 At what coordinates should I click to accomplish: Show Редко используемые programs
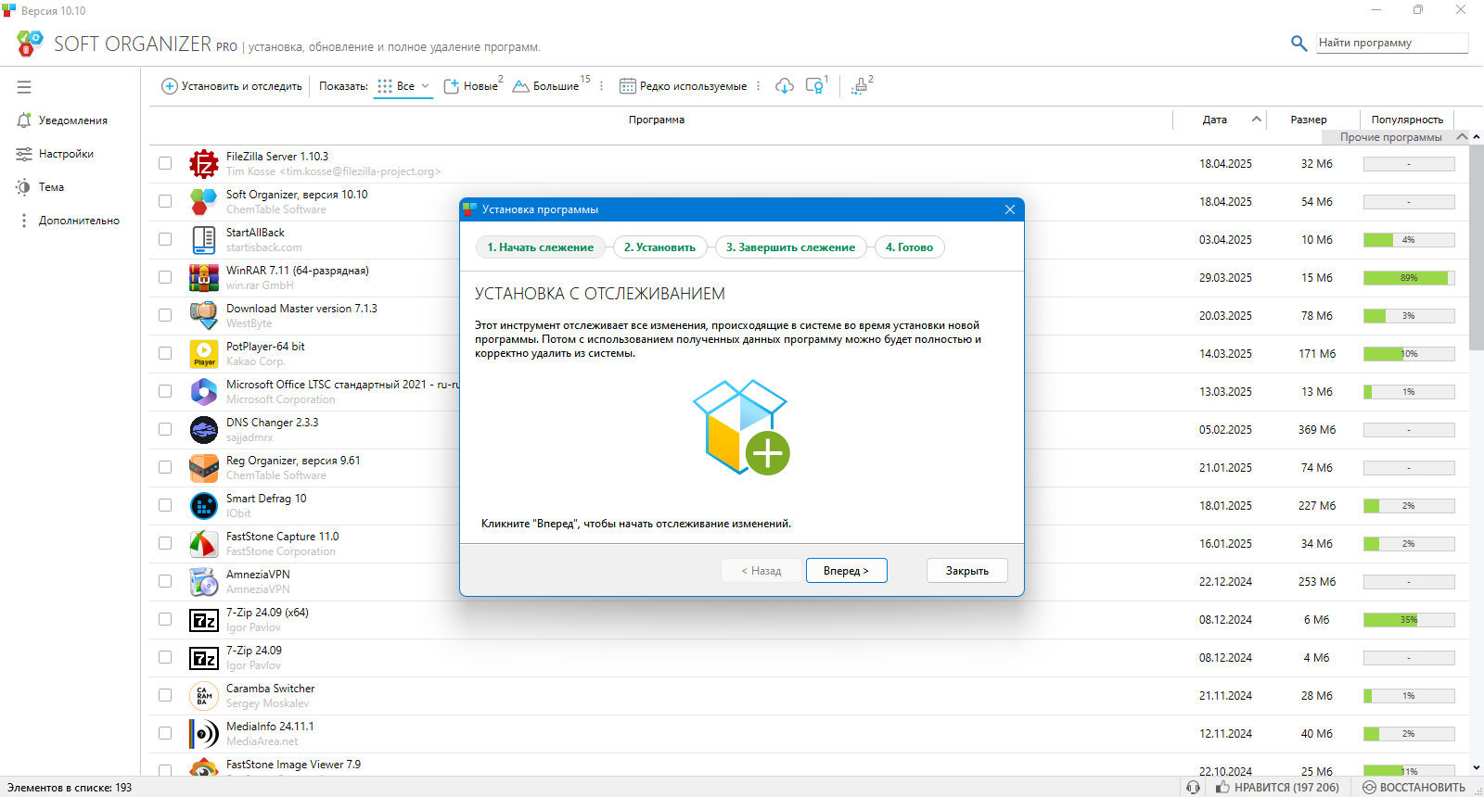pyautogui.click(x=683, y=86)
